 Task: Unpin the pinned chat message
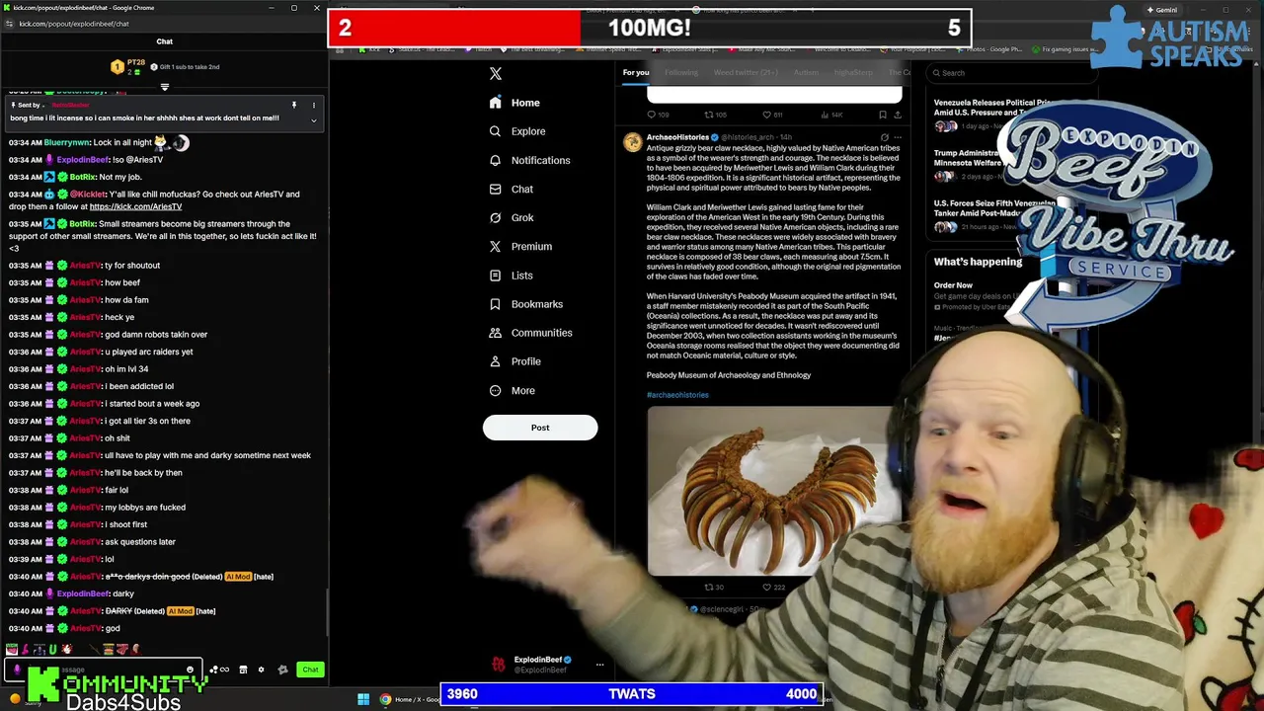pyautogui.click(x=293, y=105)
